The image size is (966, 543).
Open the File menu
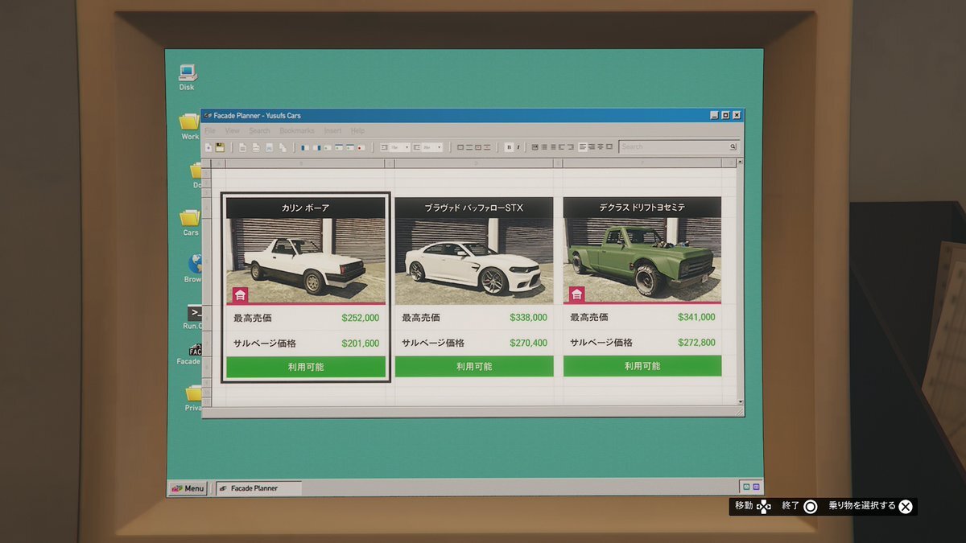coord(209,130)
